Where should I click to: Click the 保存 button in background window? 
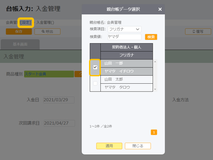tap(19, 31)
